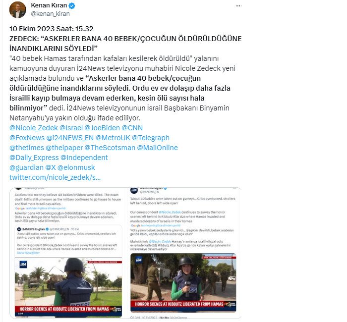The image size is (347, 322).
Task: Open the @CNN mention
Action: coord(132,128)
